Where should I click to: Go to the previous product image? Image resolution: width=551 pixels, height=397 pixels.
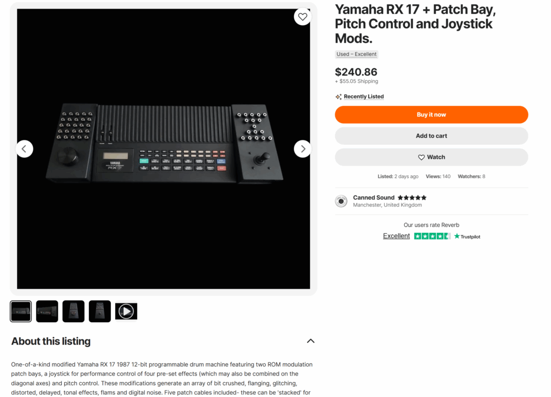(24, 148)
